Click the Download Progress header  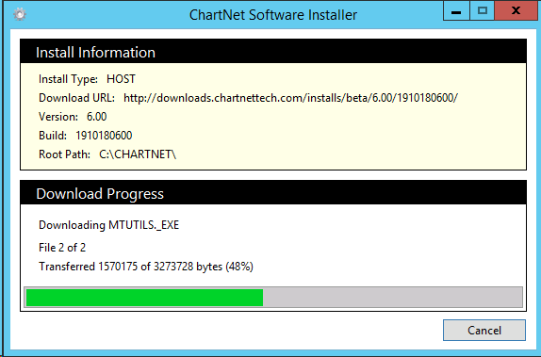click(x=273, y=193)
